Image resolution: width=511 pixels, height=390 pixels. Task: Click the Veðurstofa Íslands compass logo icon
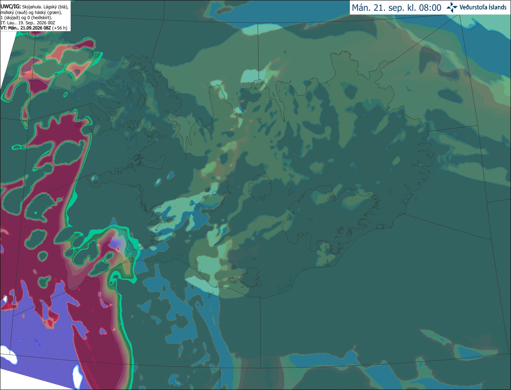point(452,7)
